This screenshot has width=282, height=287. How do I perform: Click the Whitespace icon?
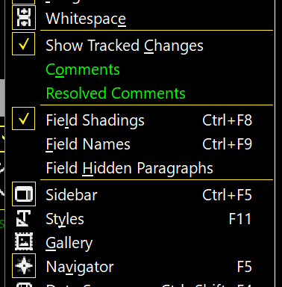(24, 17)
